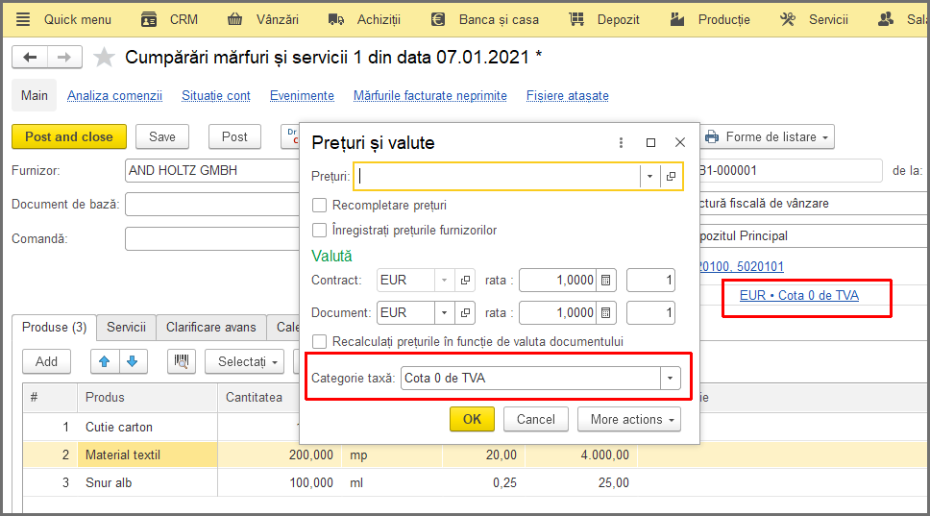Open Prețuri field selection form icon
This screenshot has height=516, width=930.
pyautogui.click(x=671, y=176)
